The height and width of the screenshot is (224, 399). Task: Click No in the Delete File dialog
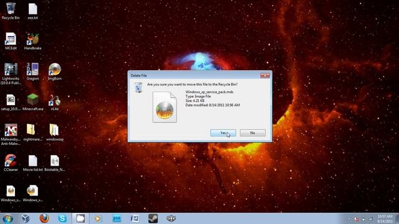[x=252, y=133]
